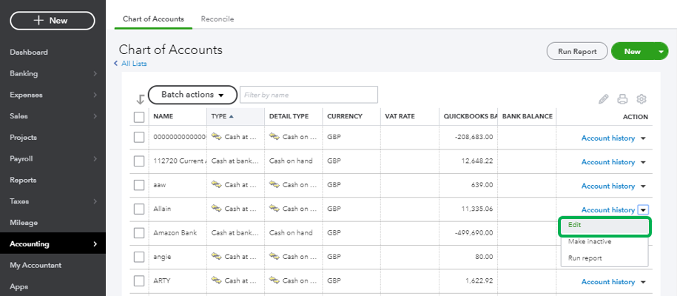Click the bank feed icon in aaw row
Viewport: 677px width, 296px height.
[x=217, y=186]
